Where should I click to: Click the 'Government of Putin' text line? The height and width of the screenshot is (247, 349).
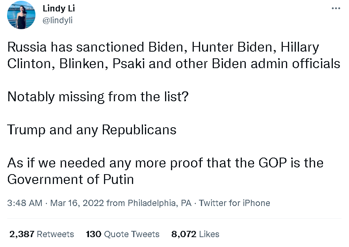pos(71,180)
